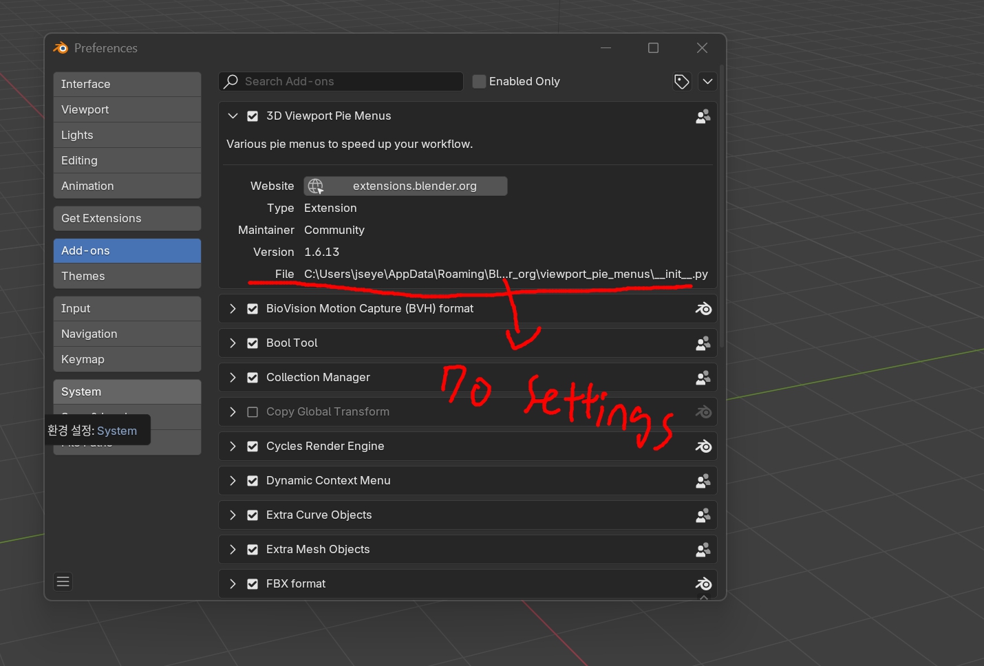Enable the Copy Global Transform add-on
This screenshot has height=666, width=984.
click(x=253, y=412)
